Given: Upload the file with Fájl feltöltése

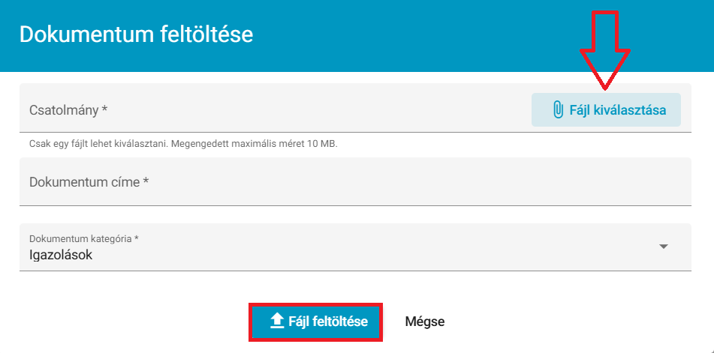Looking at the screenshot, I should click(x=315, y=322).
